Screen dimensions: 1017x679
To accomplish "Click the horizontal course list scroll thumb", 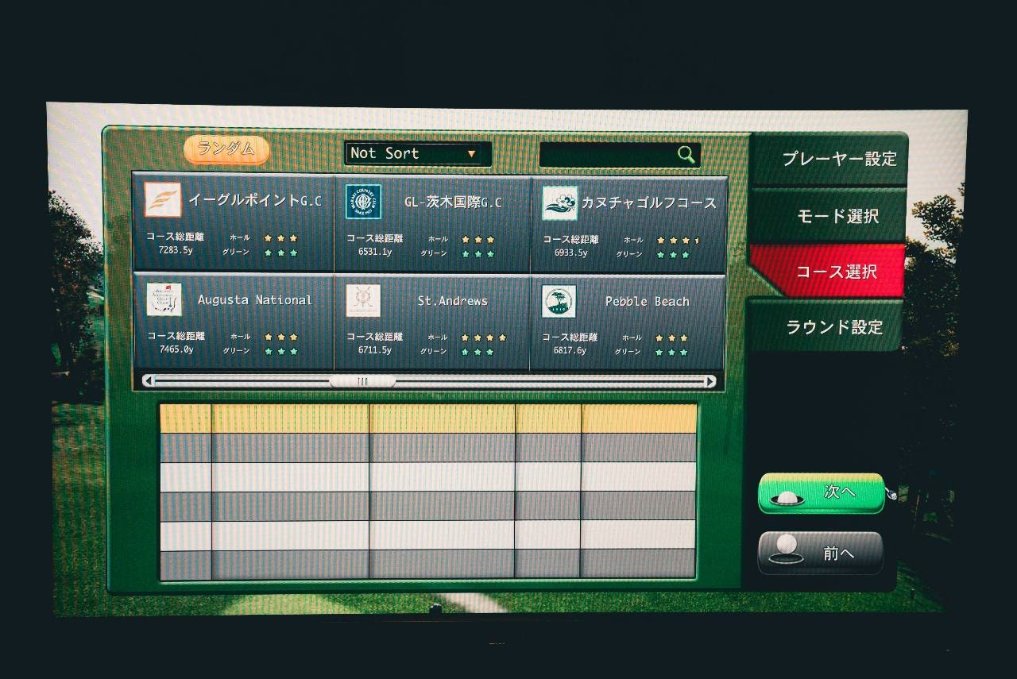I will click(362, 381).
